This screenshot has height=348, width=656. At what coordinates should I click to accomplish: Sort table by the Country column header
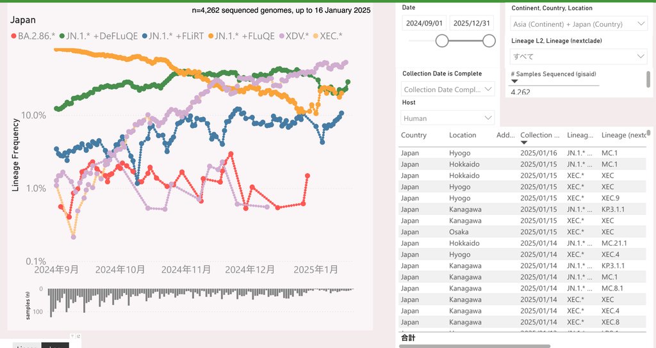click(414, 135)
